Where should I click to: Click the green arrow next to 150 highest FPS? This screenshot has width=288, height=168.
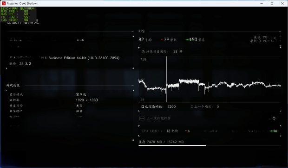click(x=187, y=39)
